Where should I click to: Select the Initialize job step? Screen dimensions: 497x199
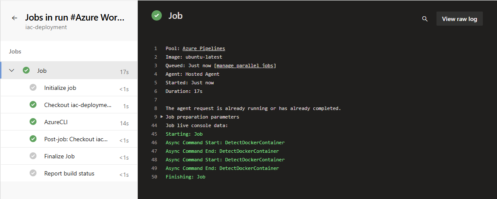point(69,88)
